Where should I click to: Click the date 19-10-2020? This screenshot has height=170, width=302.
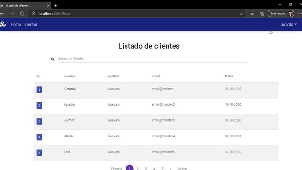(233, 105)
